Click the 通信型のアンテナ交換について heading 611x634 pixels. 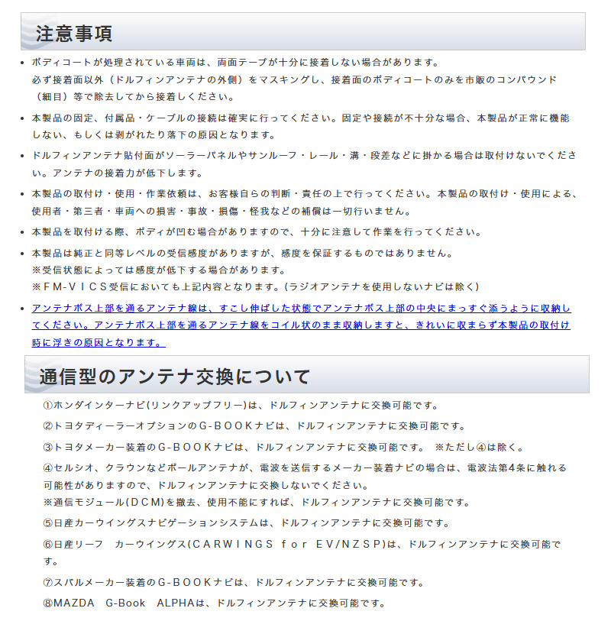[x=175, y=377]
